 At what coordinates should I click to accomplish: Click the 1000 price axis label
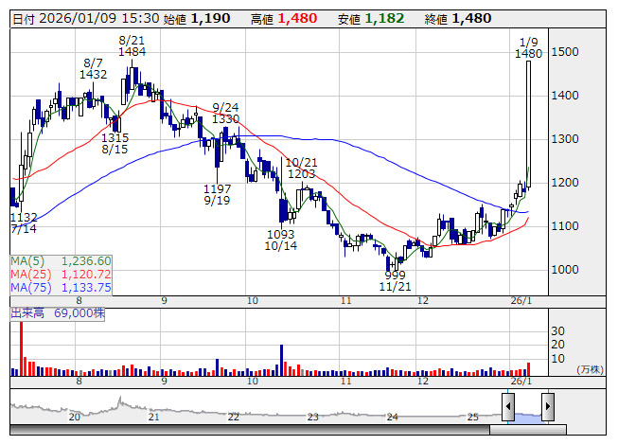coord(565,270)
